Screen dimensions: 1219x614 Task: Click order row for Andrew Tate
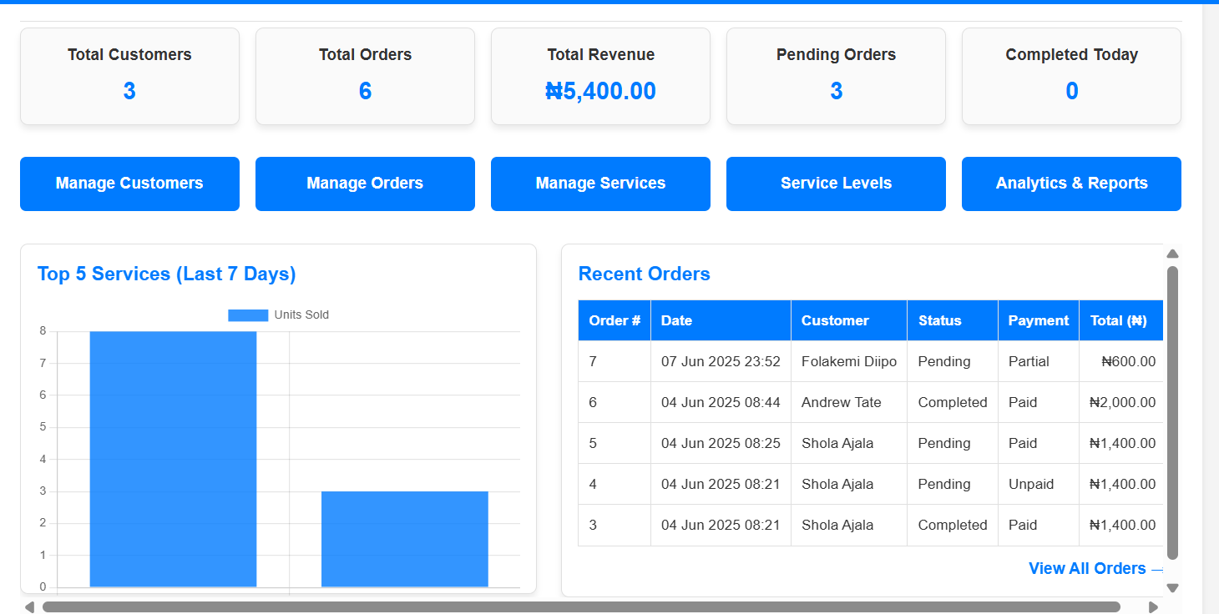pos(848,402)
